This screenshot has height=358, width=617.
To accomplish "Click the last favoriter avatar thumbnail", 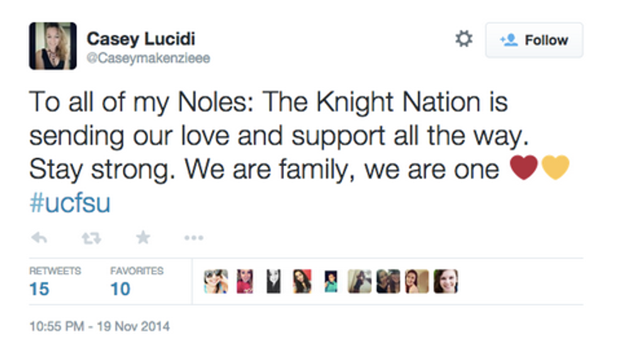I will (446, 282).
